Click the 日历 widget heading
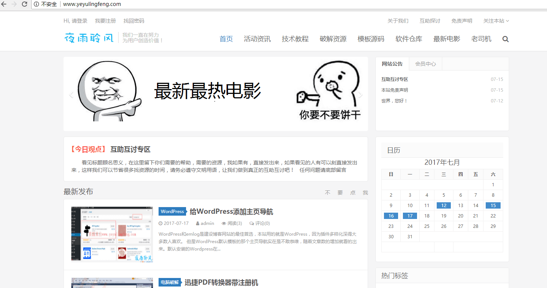The height and width of the screenshot is (288, 547). point(394,150)
